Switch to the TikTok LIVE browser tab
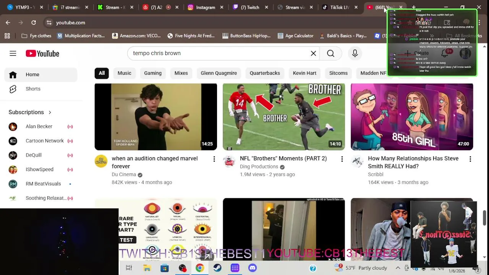 340,7
